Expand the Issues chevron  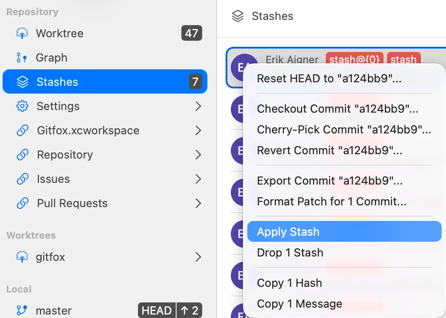198,179
